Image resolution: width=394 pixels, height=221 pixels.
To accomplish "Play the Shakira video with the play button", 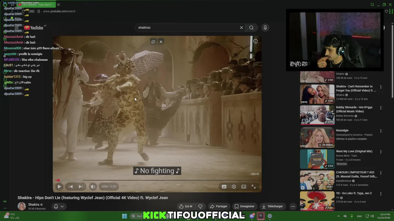I will [x=59, y=186].
